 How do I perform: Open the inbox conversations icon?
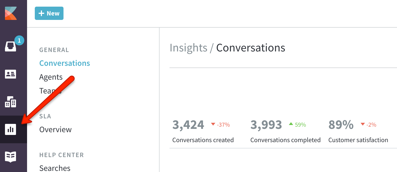pyautogui.click(x=10, y=46)
